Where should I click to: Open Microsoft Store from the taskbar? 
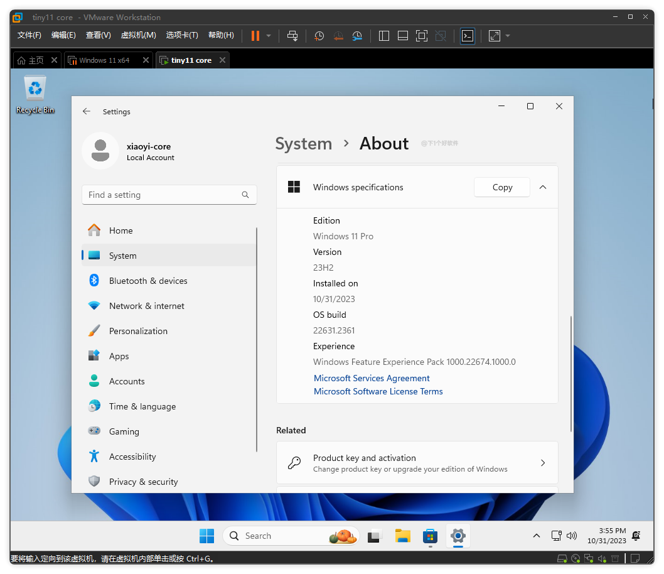point(430,536)
